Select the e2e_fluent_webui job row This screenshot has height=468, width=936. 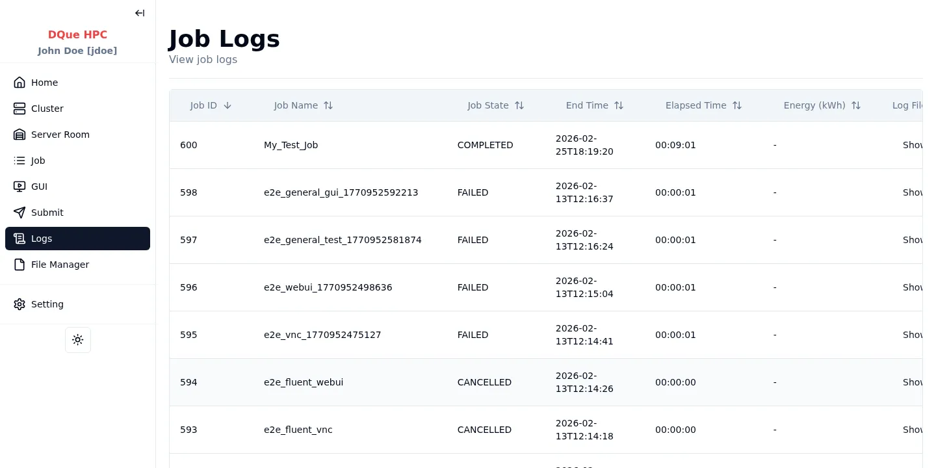point(304,382)
